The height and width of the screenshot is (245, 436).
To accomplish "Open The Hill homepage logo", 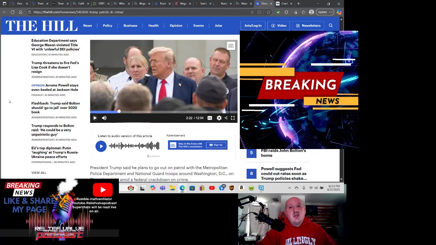I will coord(42,26).
